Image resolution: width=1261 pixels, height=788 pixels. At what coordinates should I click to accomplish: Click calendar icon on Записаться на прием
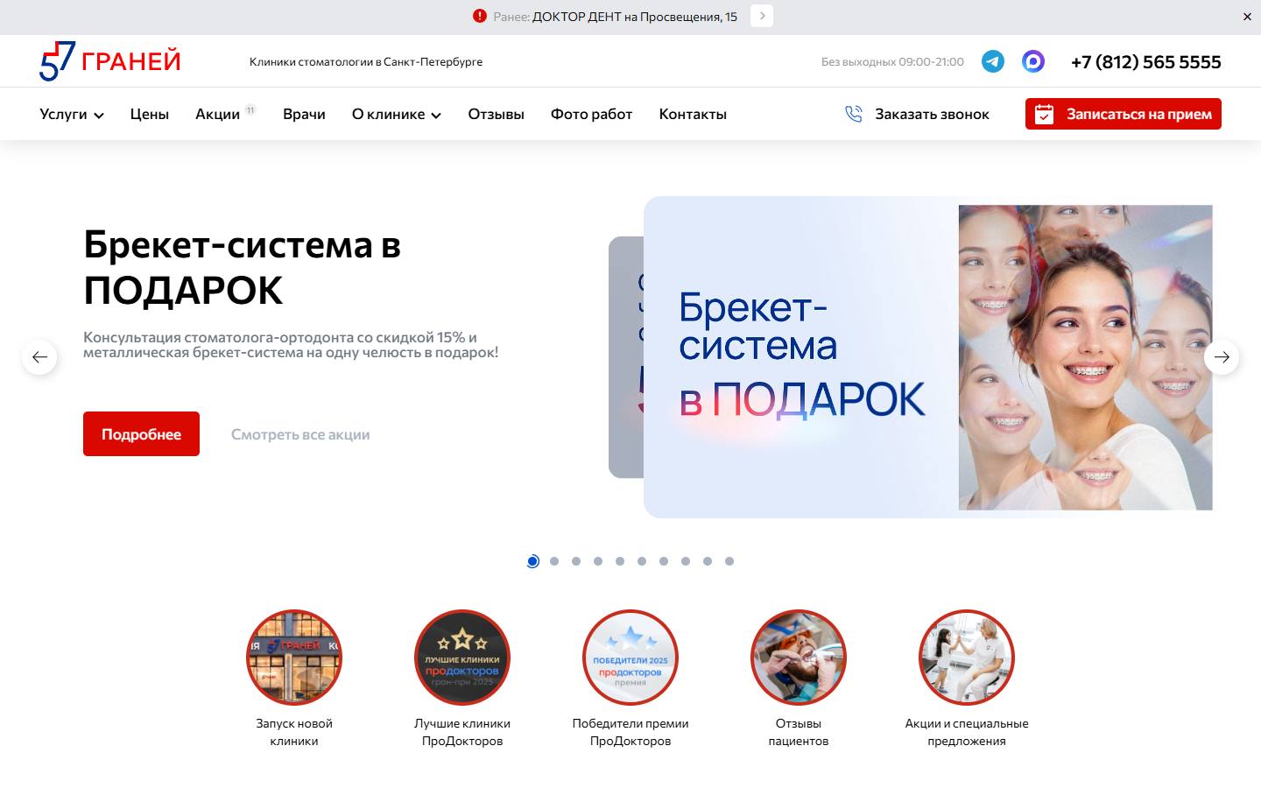pyautogui.click(x=1044, y=114)
